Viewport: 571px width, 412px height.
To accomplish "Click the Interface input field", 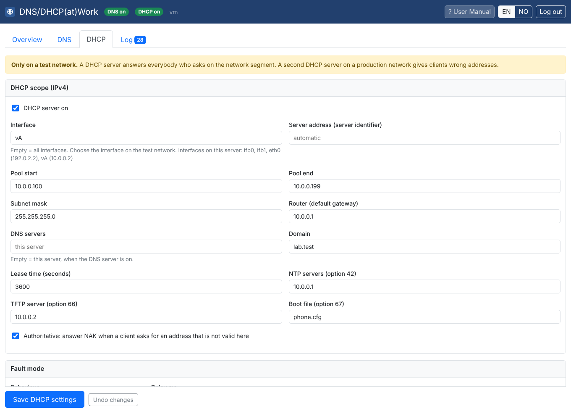I will 146,138.
